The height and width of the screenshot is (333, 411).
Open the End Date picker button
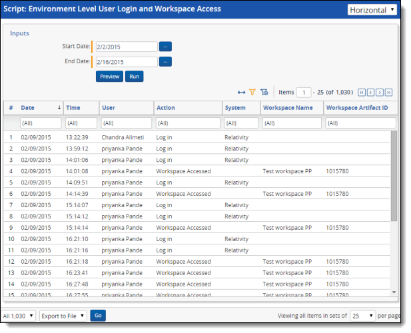point(165,62)
